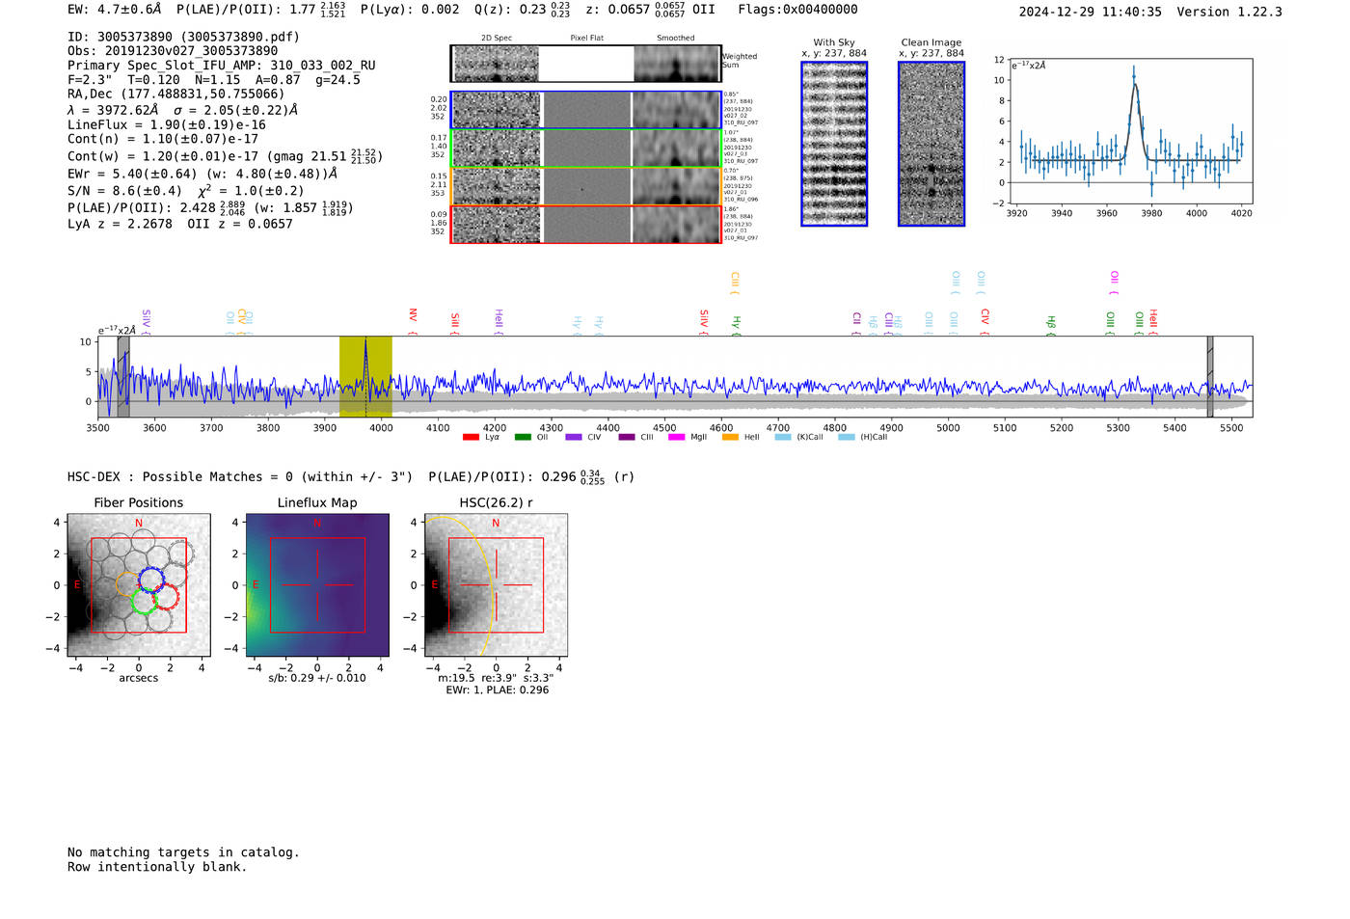Click the orange fiber circle in Fiber Positions
Viewport: 1350px width, 919px height.
coord(128,584)
